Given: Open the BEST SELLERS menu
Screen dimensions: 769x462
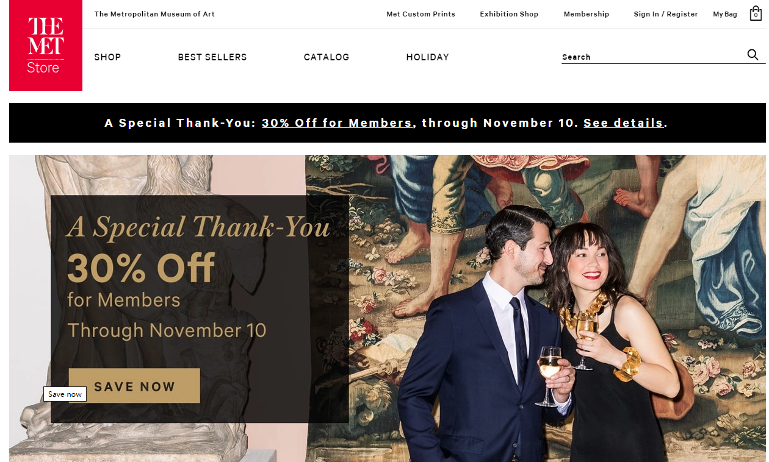Looking at the screenshot, I should [212, 57].
